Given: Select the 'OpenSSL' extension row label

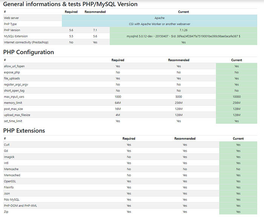Looking at the screenshot, I should pyautogui.click(x=10, y=181).
